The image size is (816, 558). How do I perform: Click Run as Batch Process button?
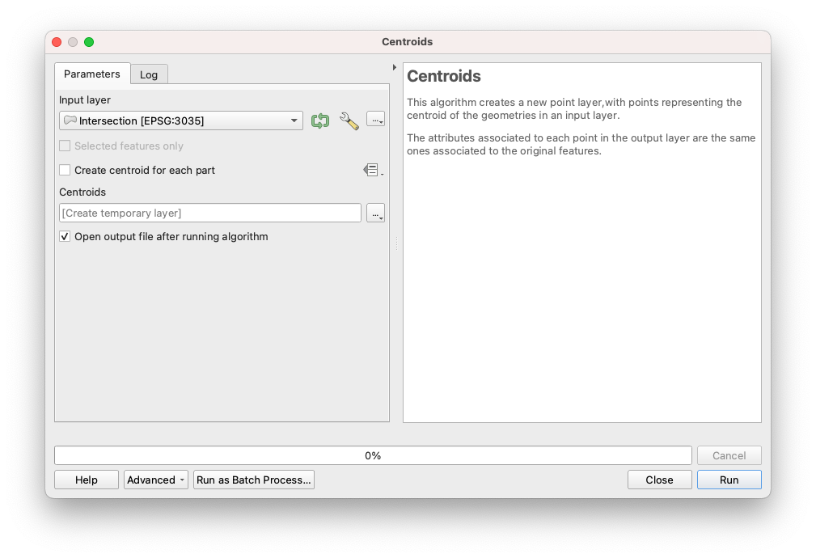tap(253, 480)
